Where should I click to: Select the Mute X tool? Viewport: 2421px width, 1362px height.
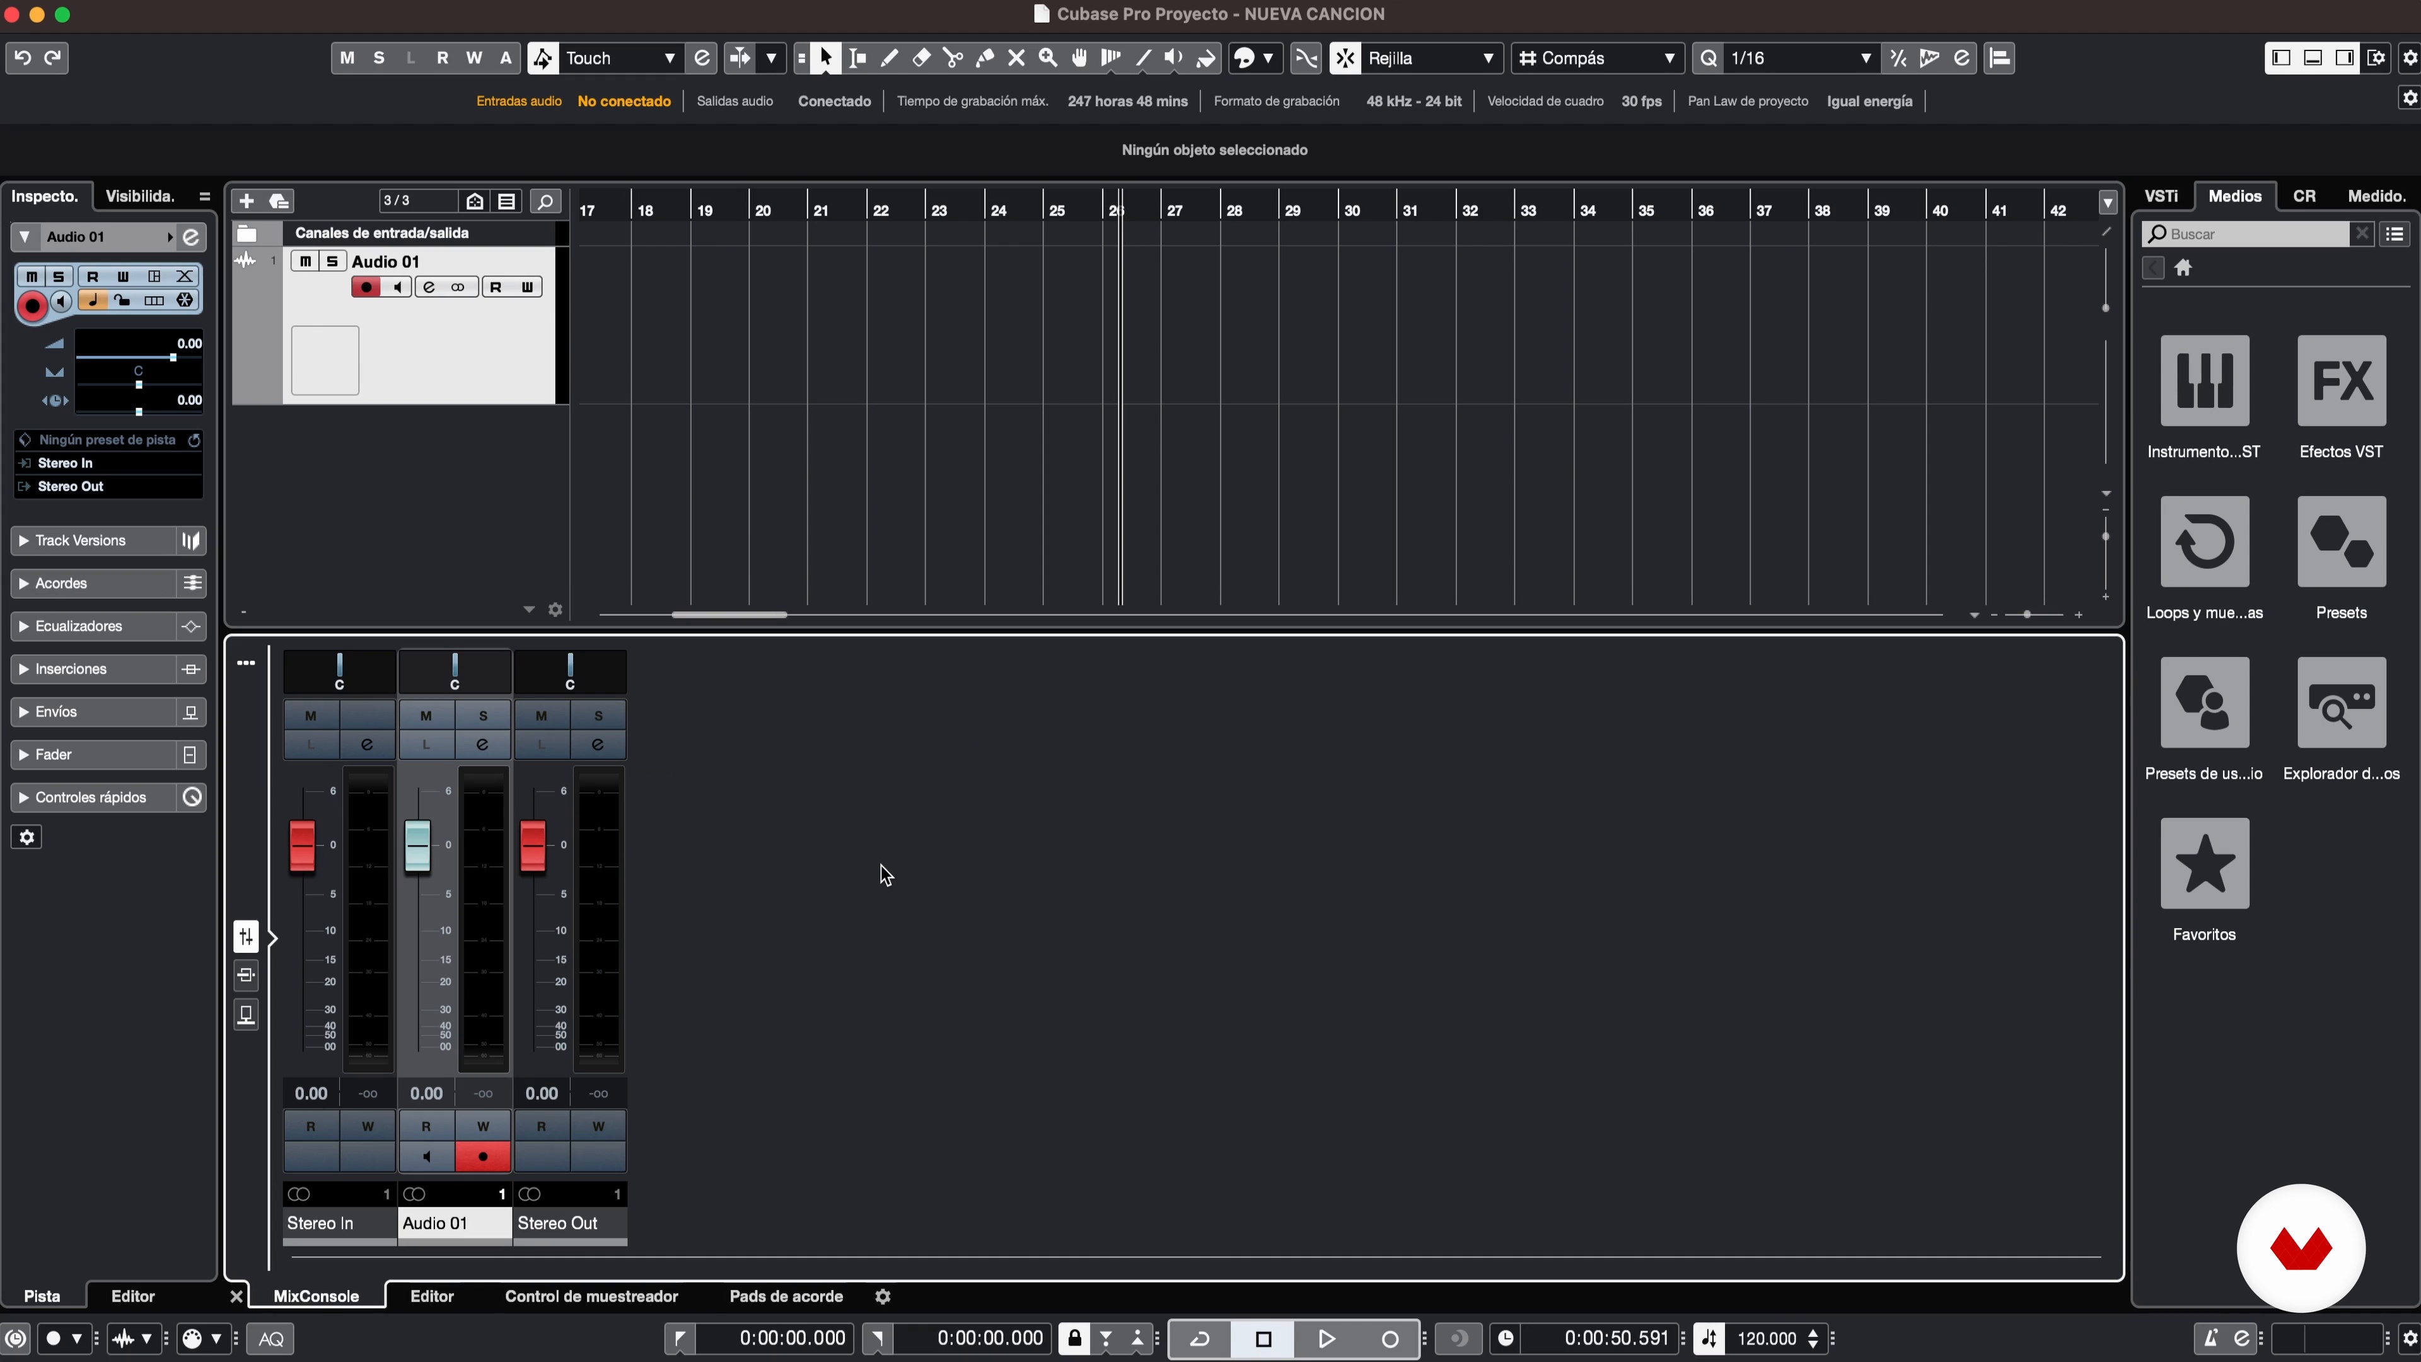[x=1016, y=58]
